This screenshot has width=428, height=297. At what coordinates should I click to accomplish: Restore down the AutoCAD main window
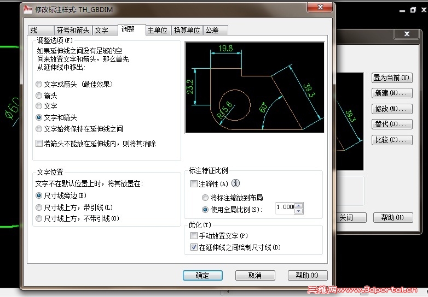click(x=413, y=10)
